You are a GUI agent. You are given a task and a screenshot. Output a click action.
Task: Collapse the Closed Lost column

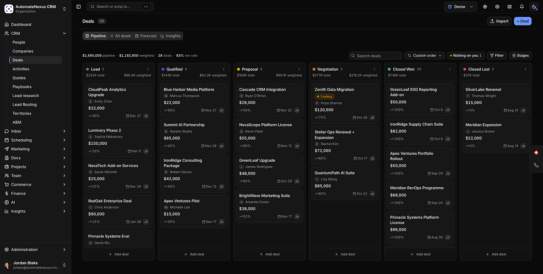525,69
